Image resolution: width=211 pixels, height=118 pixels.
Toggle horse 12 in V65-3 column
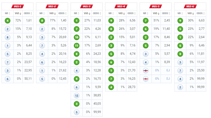[77, 96]
